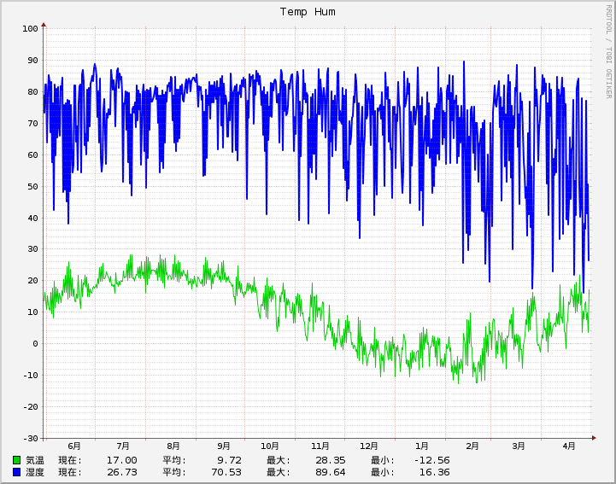Click the 6月 x-axis label
Viewport: 616px width, 484px height.
[x=73, y=446]
